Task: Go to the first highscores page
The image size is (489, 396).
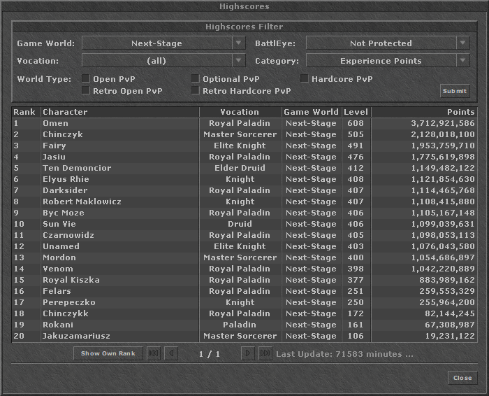Action: point(154,353)
